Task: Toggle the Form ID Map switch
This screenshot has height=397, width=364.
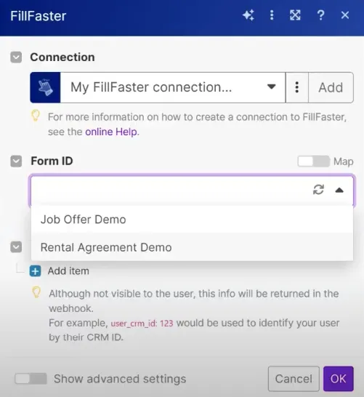Action: [x=314, y=161]
